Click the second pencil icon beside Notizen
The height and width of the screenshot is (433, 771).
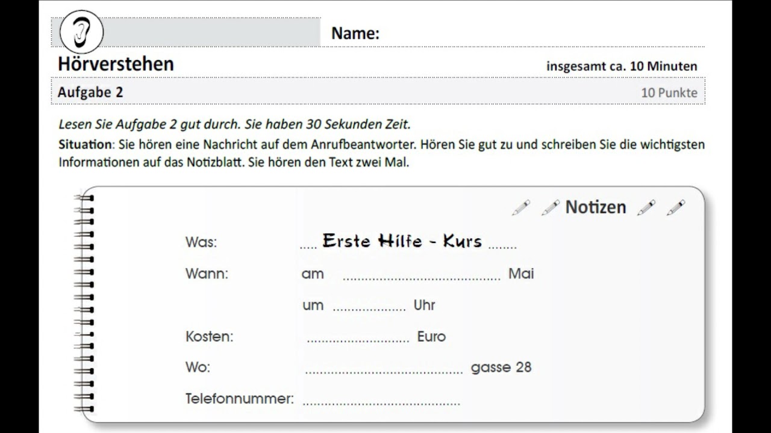[551, 207]
